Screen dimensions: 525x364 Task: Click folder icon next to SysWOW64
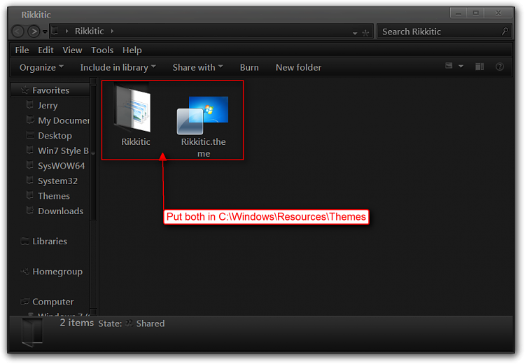click(30, 165)
